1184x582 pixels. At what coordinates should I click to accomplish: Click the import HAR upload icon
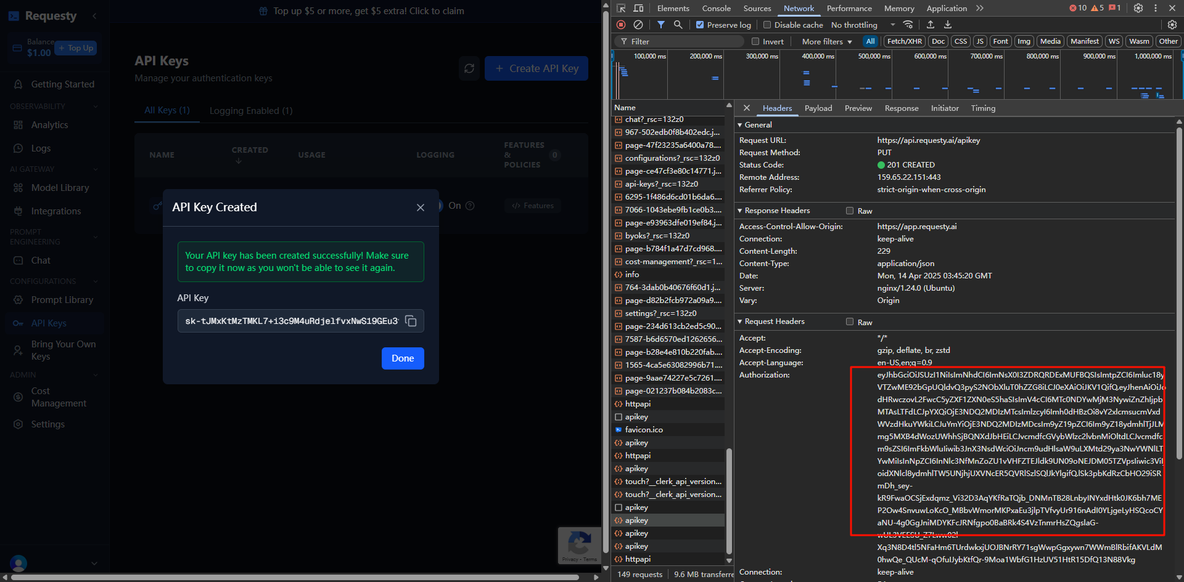coord(931,25)
